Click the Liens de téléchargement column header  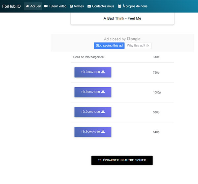(x=89, y=57)
